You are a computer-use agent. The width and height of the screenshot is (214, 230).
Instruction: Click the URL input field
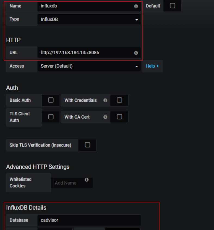89,53
